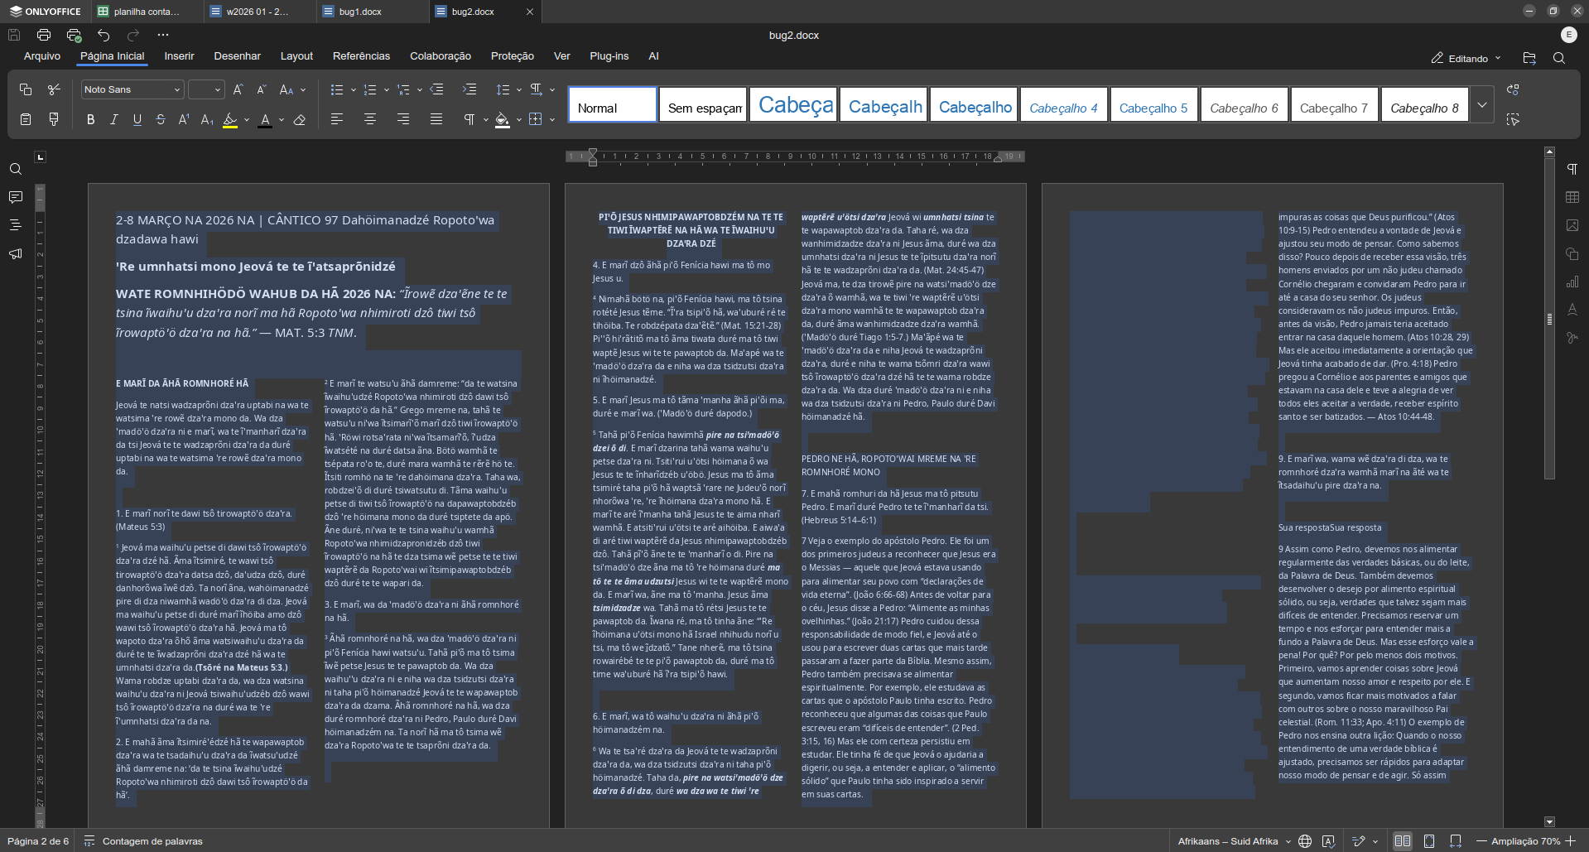Toggle strikethrough formatting
This screenshot has width=1589, height=852.
[161, 120]
